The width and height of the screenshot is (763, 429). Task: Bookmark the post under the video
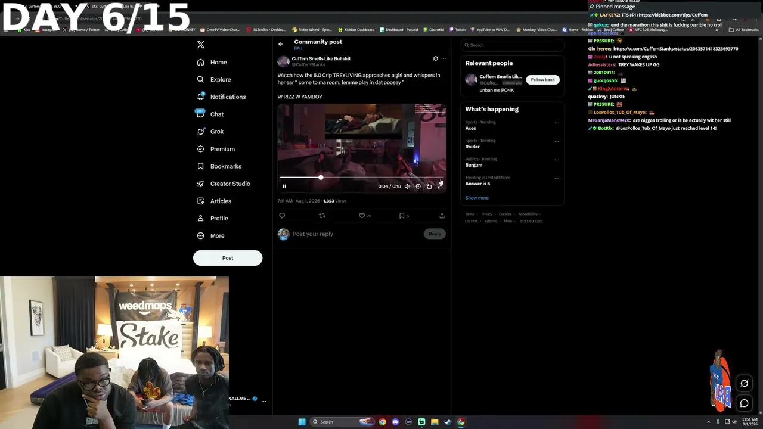(402, 216)
